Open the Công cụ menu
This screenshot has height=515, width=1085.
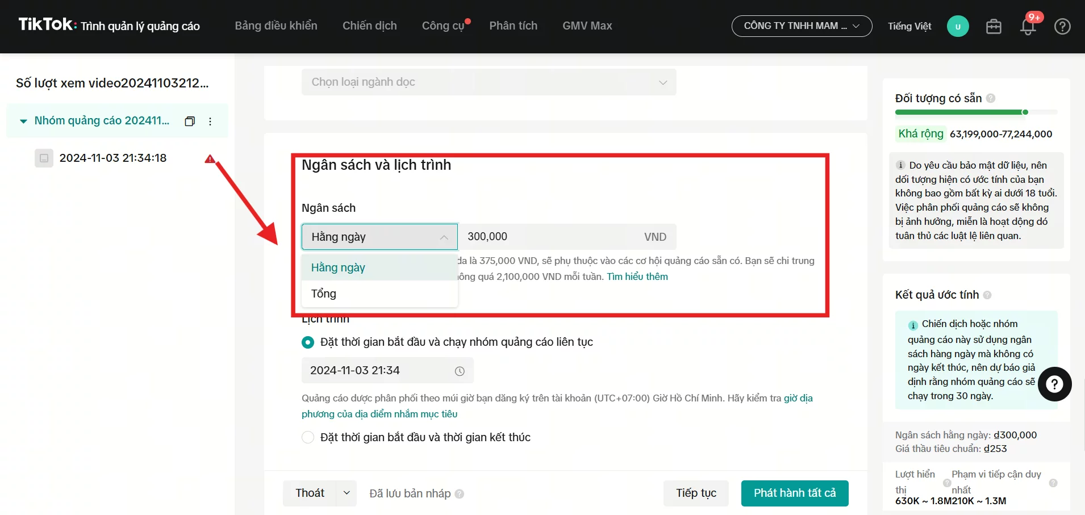443,26
